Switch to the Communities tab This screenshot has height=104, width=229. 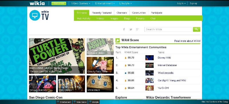pos(139,13)
